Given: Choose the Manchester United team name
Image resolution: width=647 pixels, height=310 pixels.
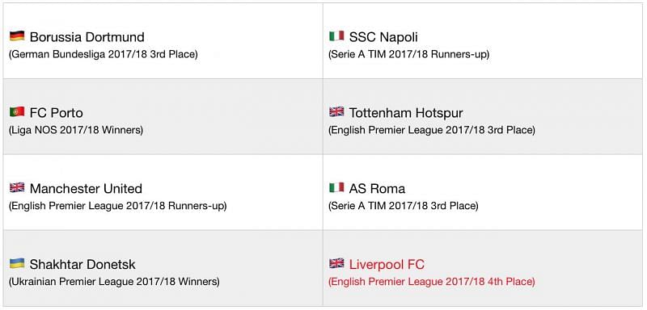Looking at the screenshot, I should click(x=86, y=189).
